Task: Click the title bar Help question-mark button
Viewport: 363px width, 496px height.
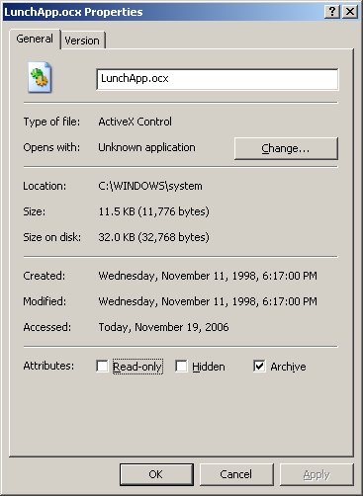Action: (332, 12)
